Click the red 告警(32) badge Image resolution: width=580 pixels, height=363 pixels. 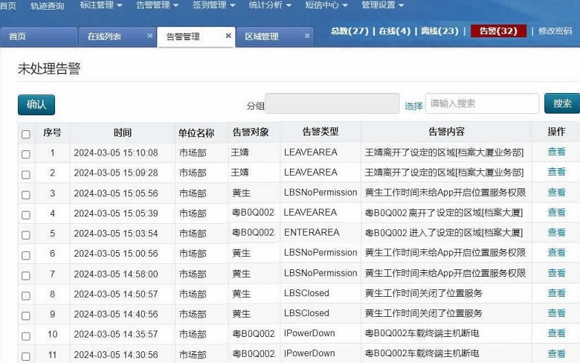(x=498, y=31)
